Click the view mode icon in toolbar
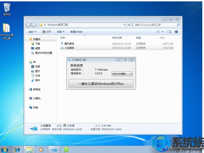The image size is (204, 153). click(x=158, y=32)
